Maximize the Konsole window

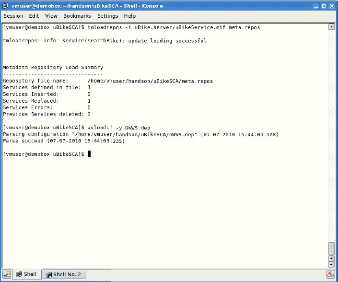click(324, 6)
